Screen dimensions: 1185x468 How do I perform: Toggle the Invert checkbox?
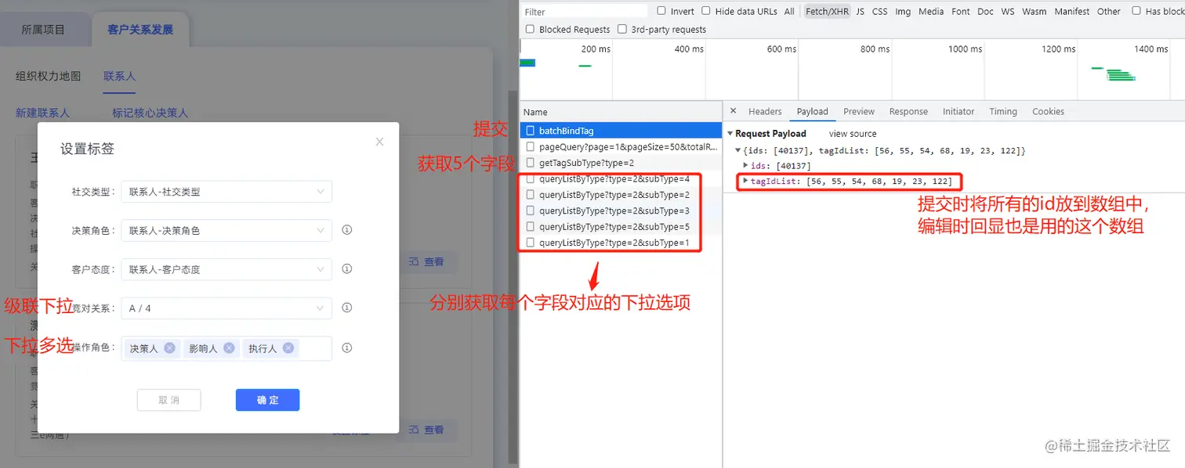661,11
